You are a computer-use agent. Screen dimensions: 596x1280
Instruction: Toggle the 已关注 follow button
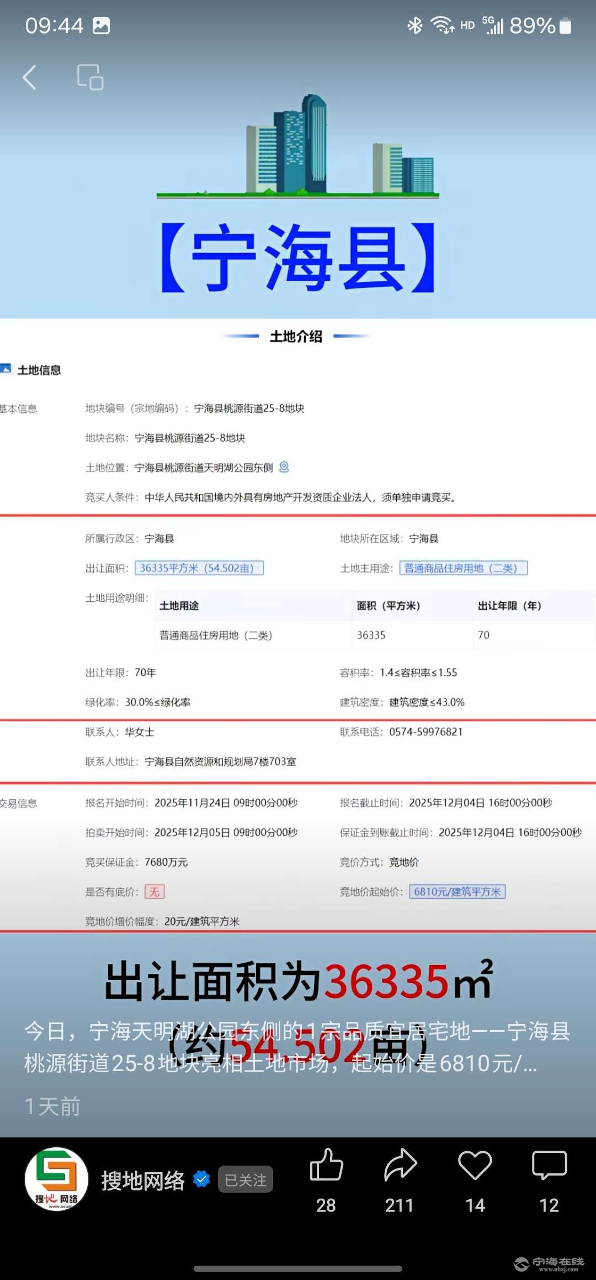(x=246, y=1179)
